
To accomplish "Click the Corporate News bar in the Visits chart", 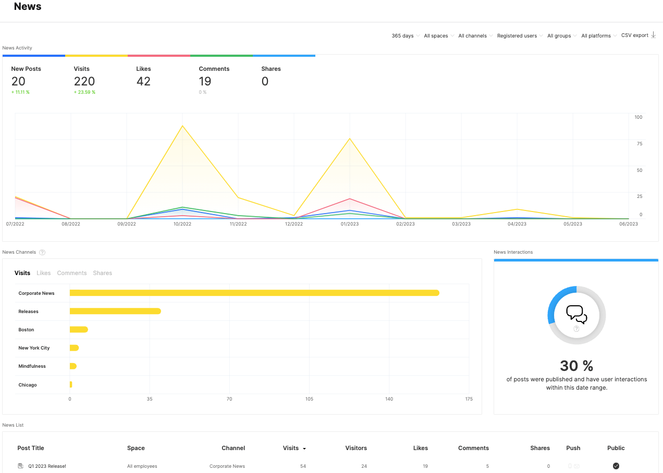I will [255, 292].
